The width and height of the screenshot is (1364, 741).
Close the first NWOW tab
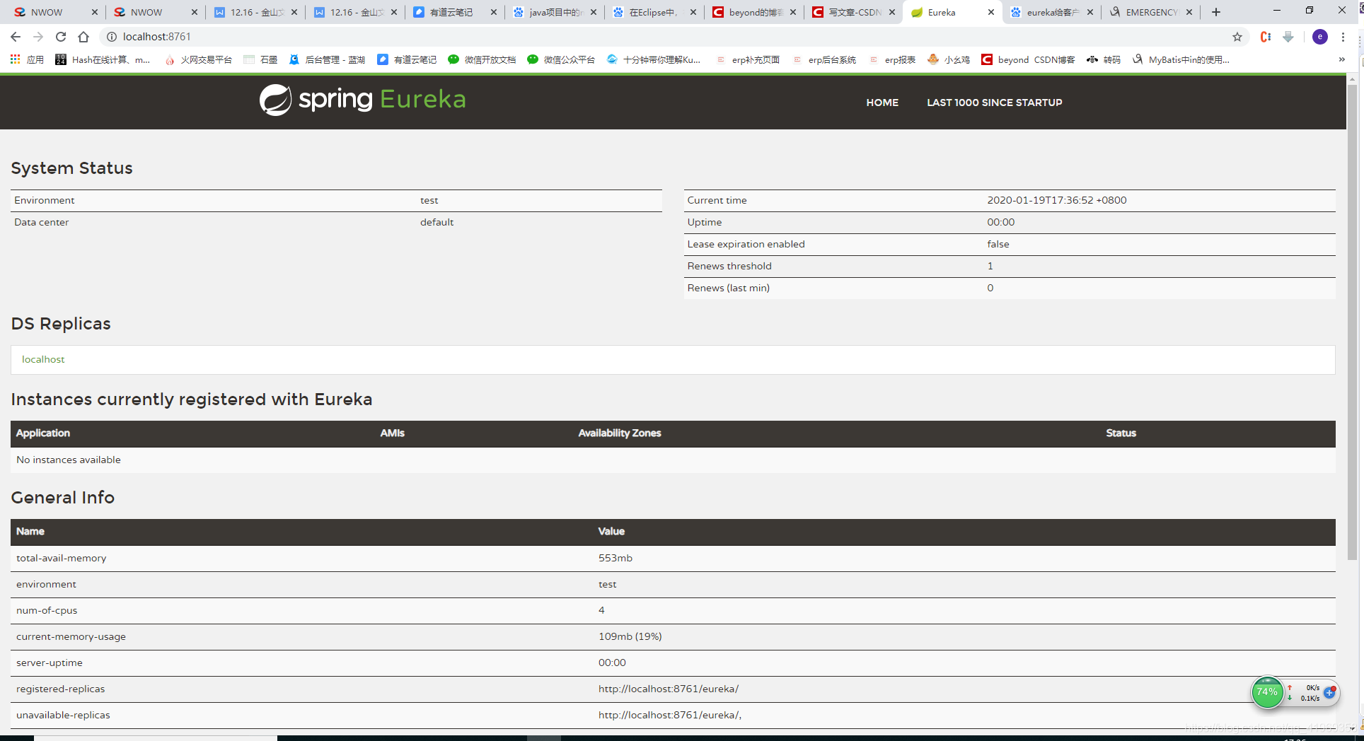point(95,12)
